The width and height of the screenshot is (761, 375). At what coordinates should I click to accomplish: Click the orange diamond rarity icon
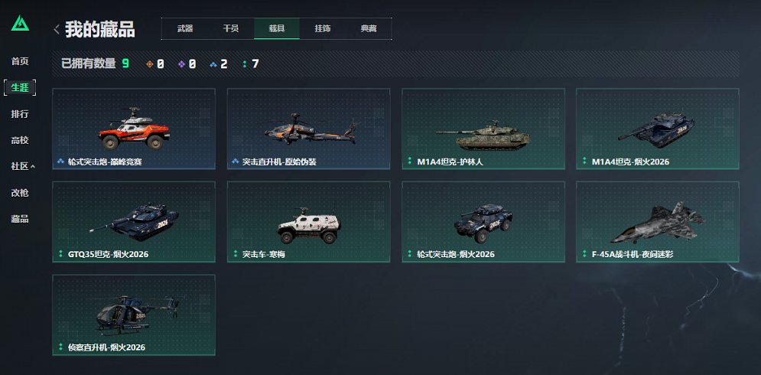pos(149,64)
